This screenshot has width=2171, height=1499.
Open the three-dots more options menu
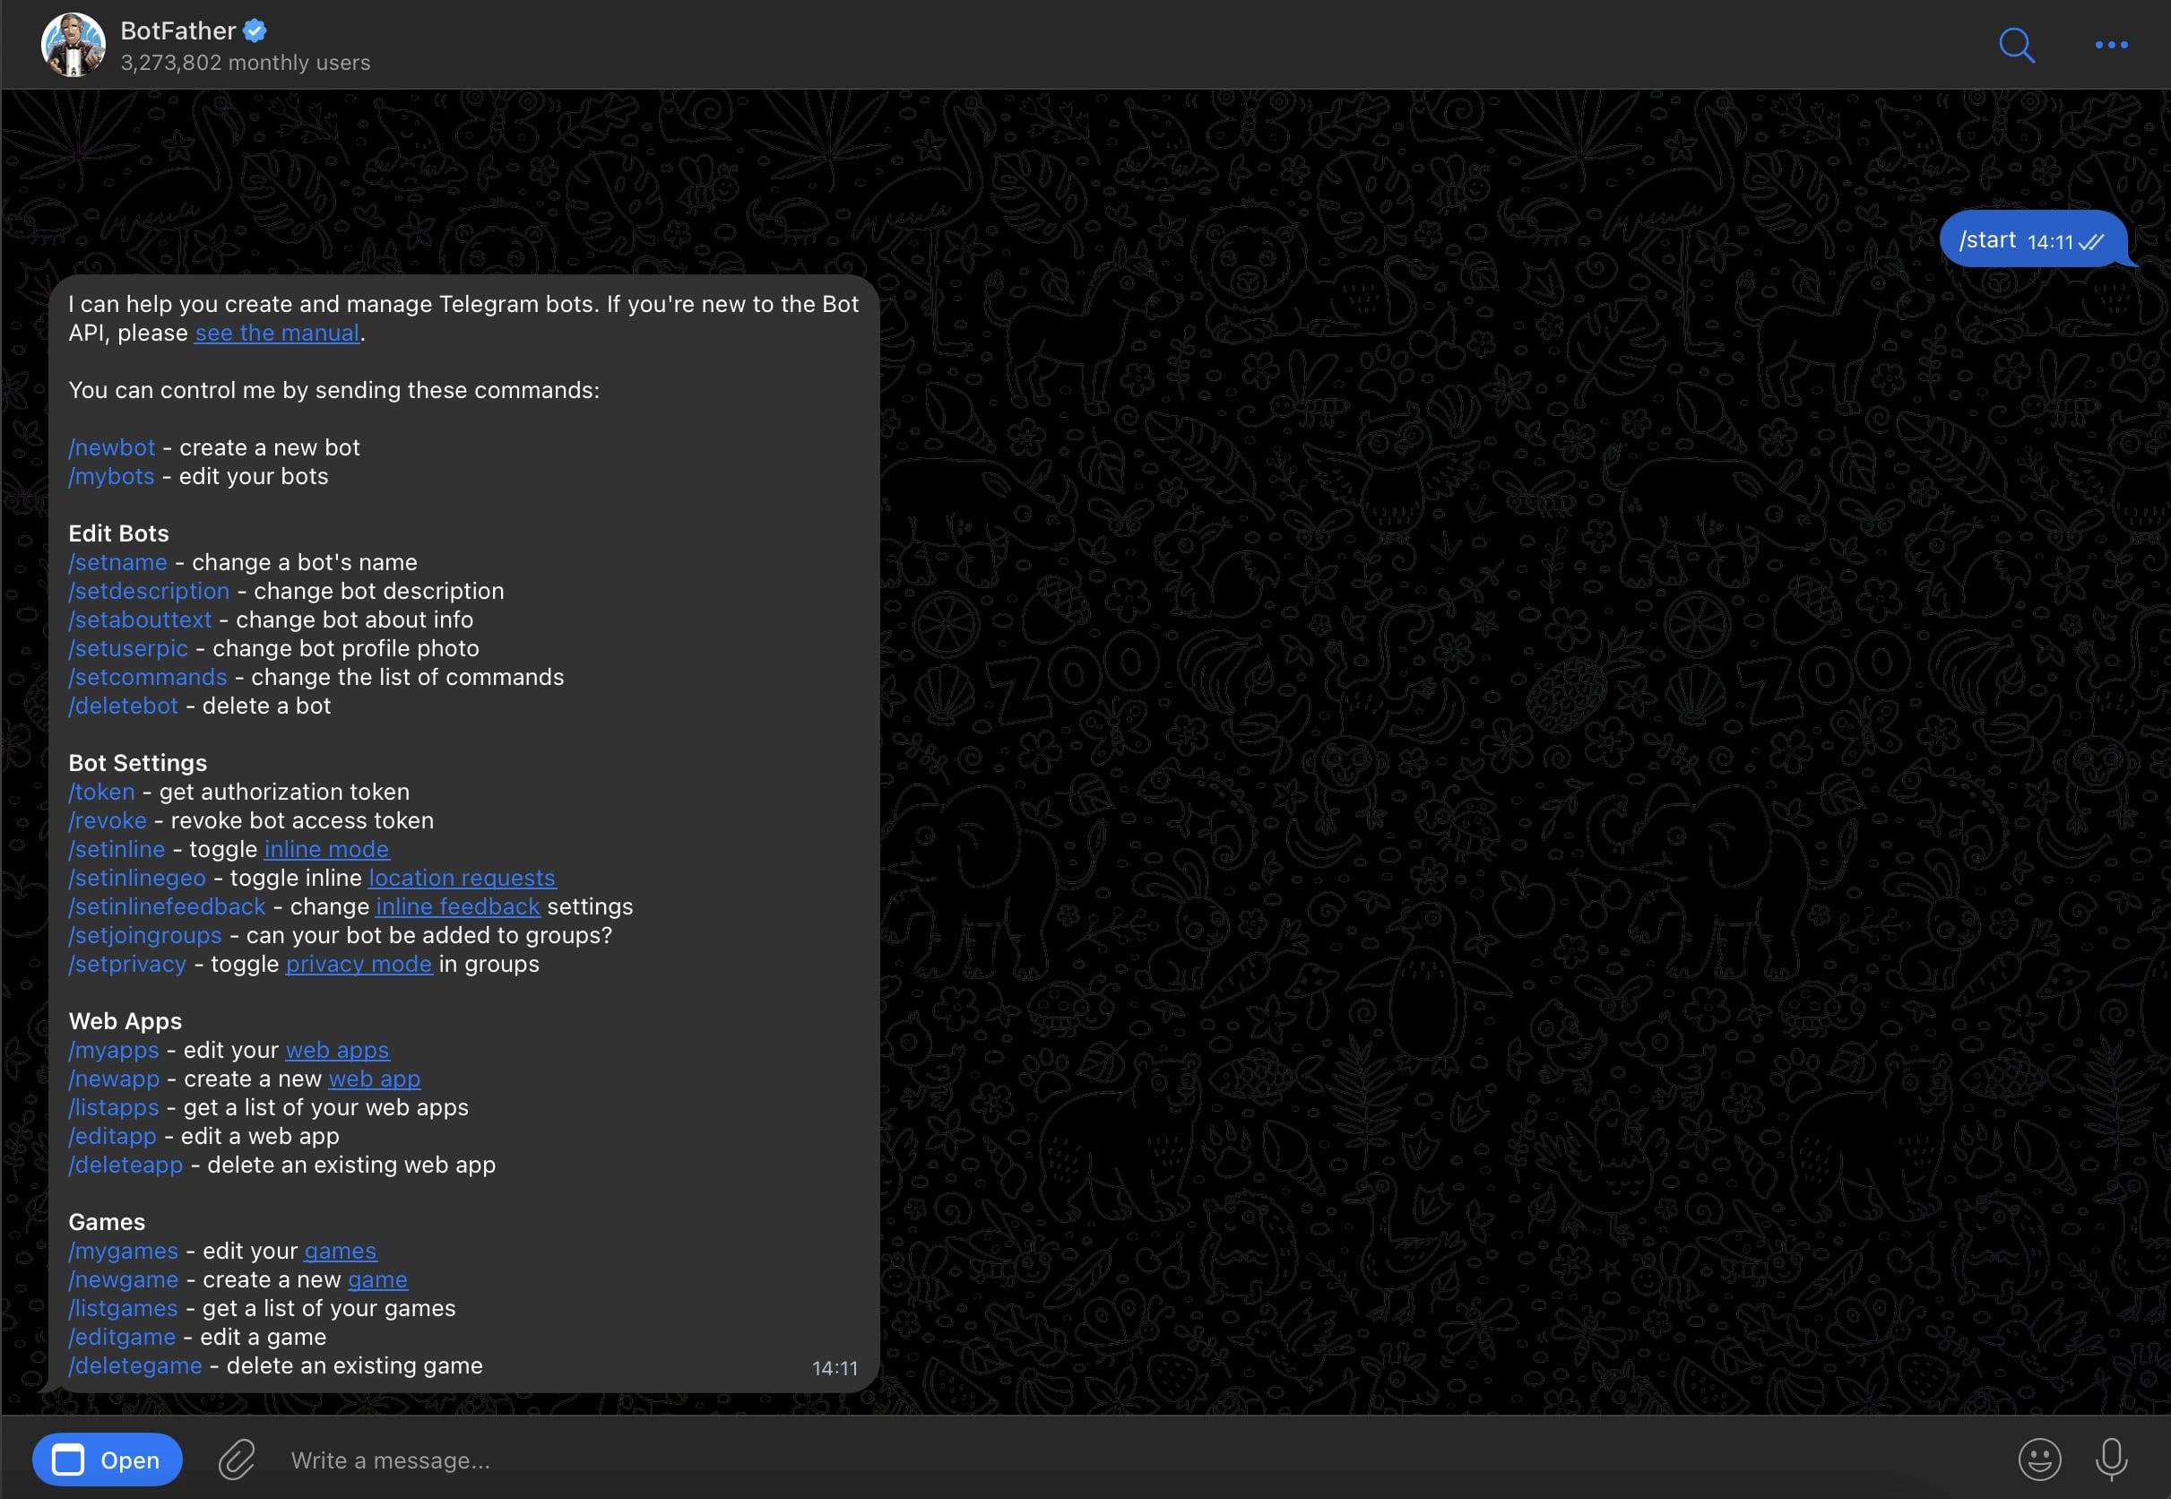[x=2111, y=44]
